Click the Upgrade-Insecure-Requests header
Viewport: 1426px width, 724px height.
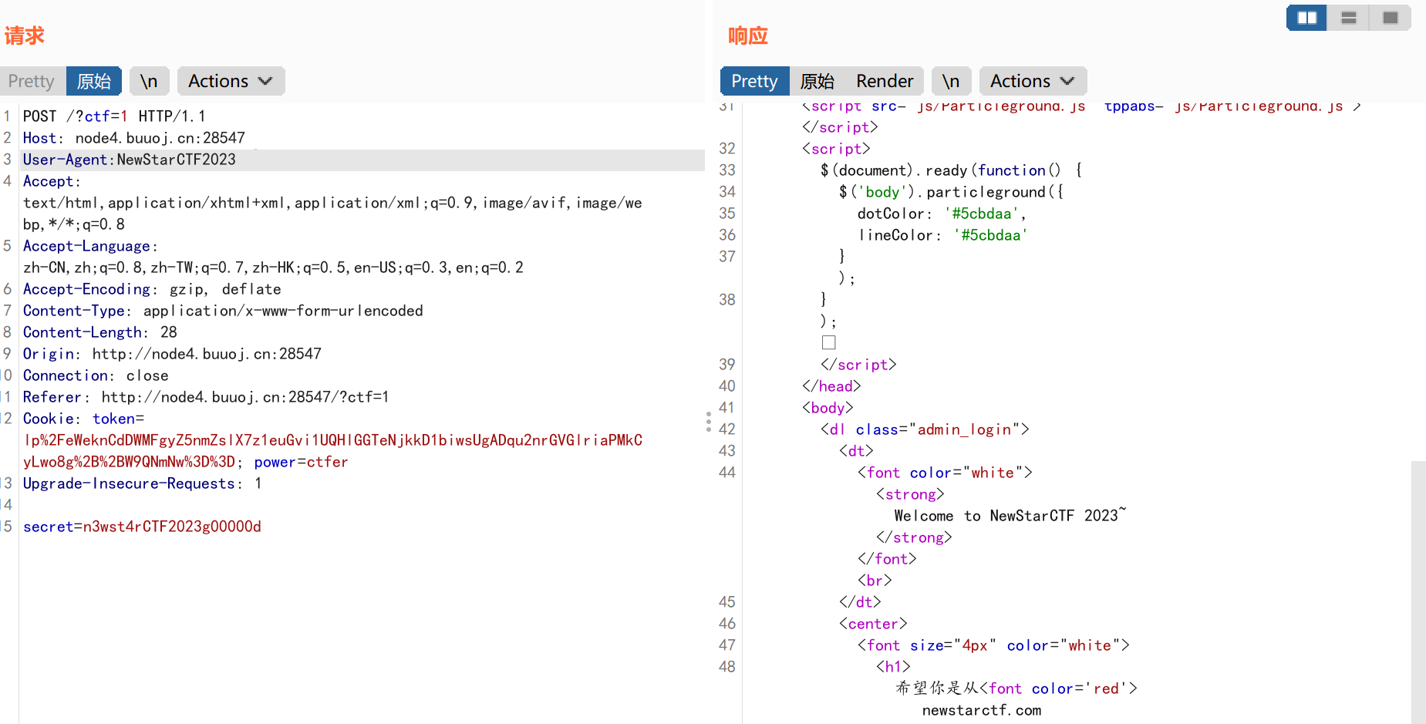143,483
